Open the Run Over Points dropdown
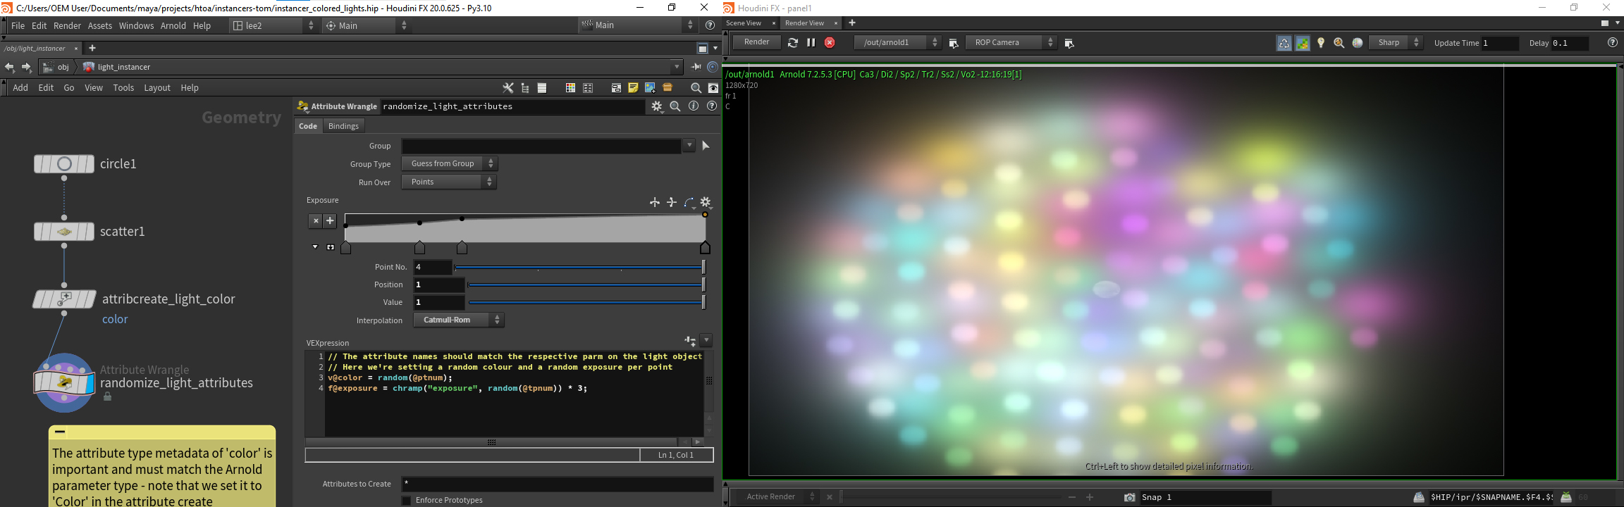The height and width of the screenshot is (507, 1624). pos(449,182)
